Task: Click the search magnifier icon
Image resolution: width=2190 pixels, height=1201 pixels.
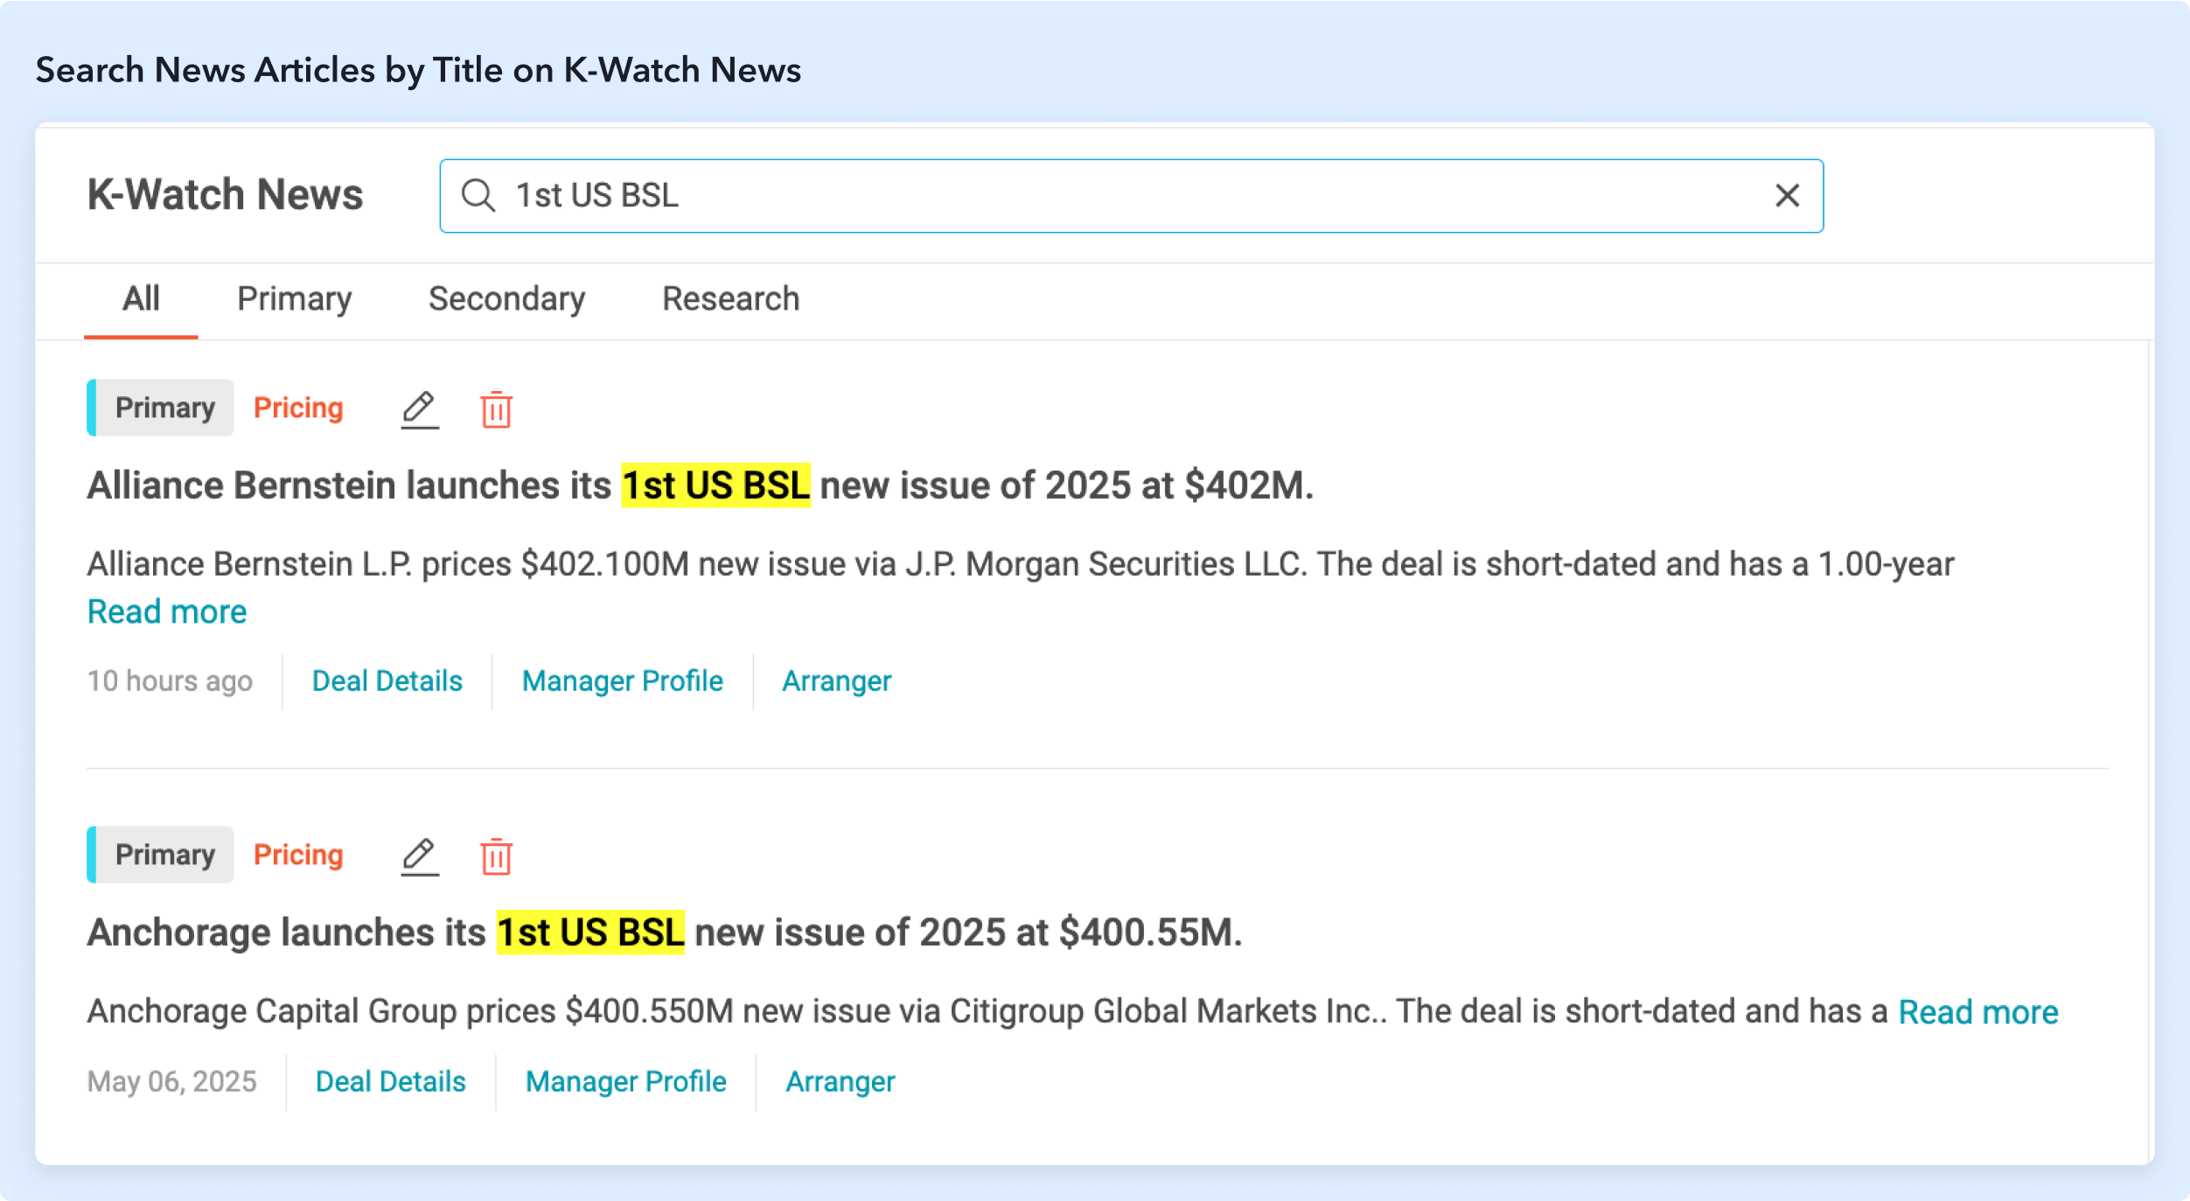Action: coord(478,195)
